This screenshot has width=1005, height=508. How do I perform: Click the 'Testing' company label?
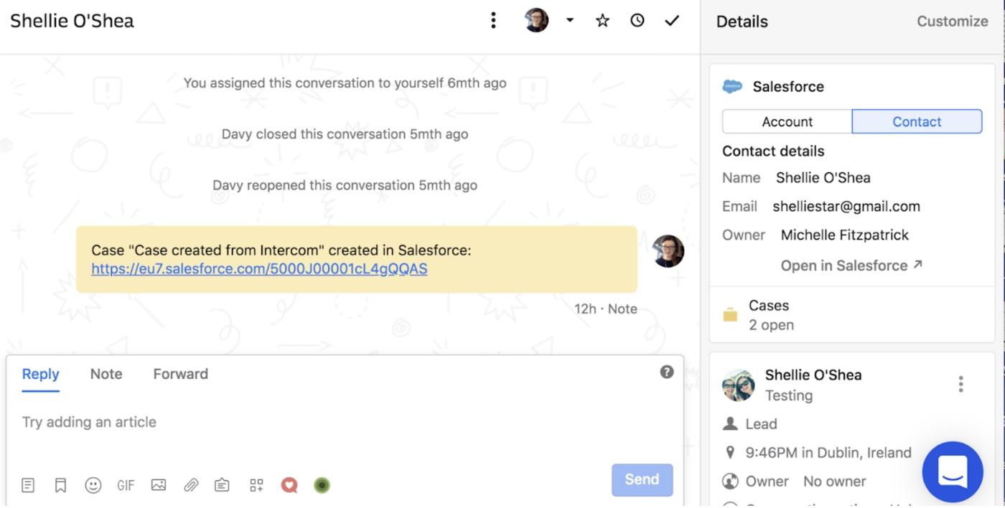[x=789, y=395]
